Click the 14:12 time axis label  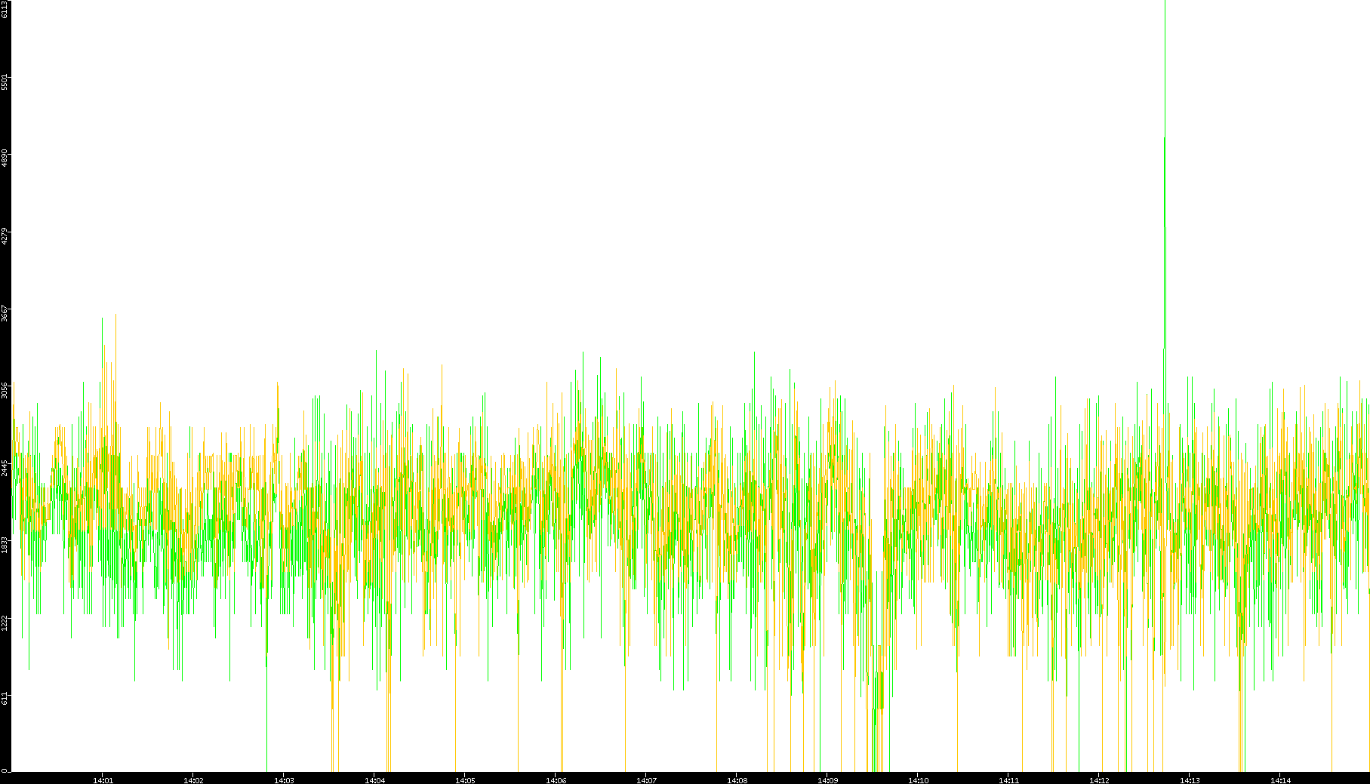(1099, 779)
